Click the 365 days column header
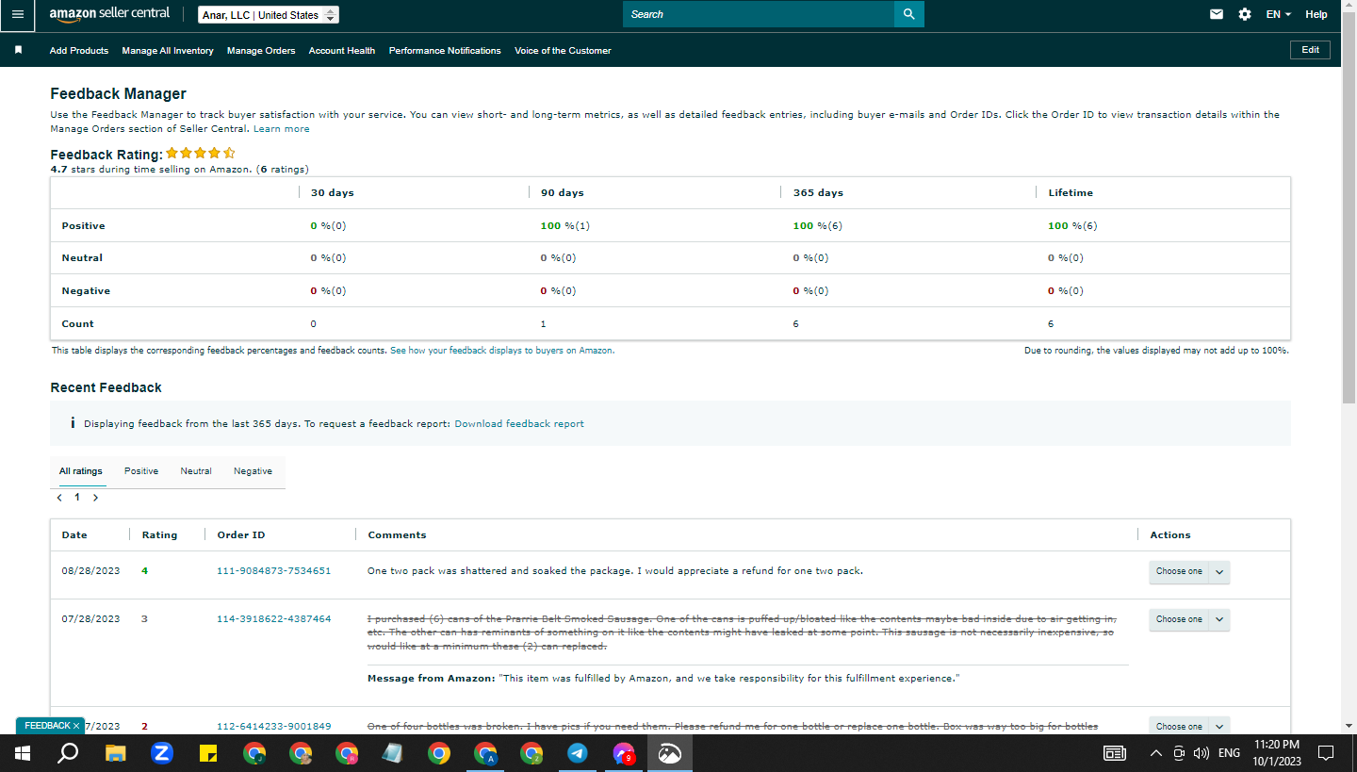Viewport: 1357px width, 772px height. (818, 193)
